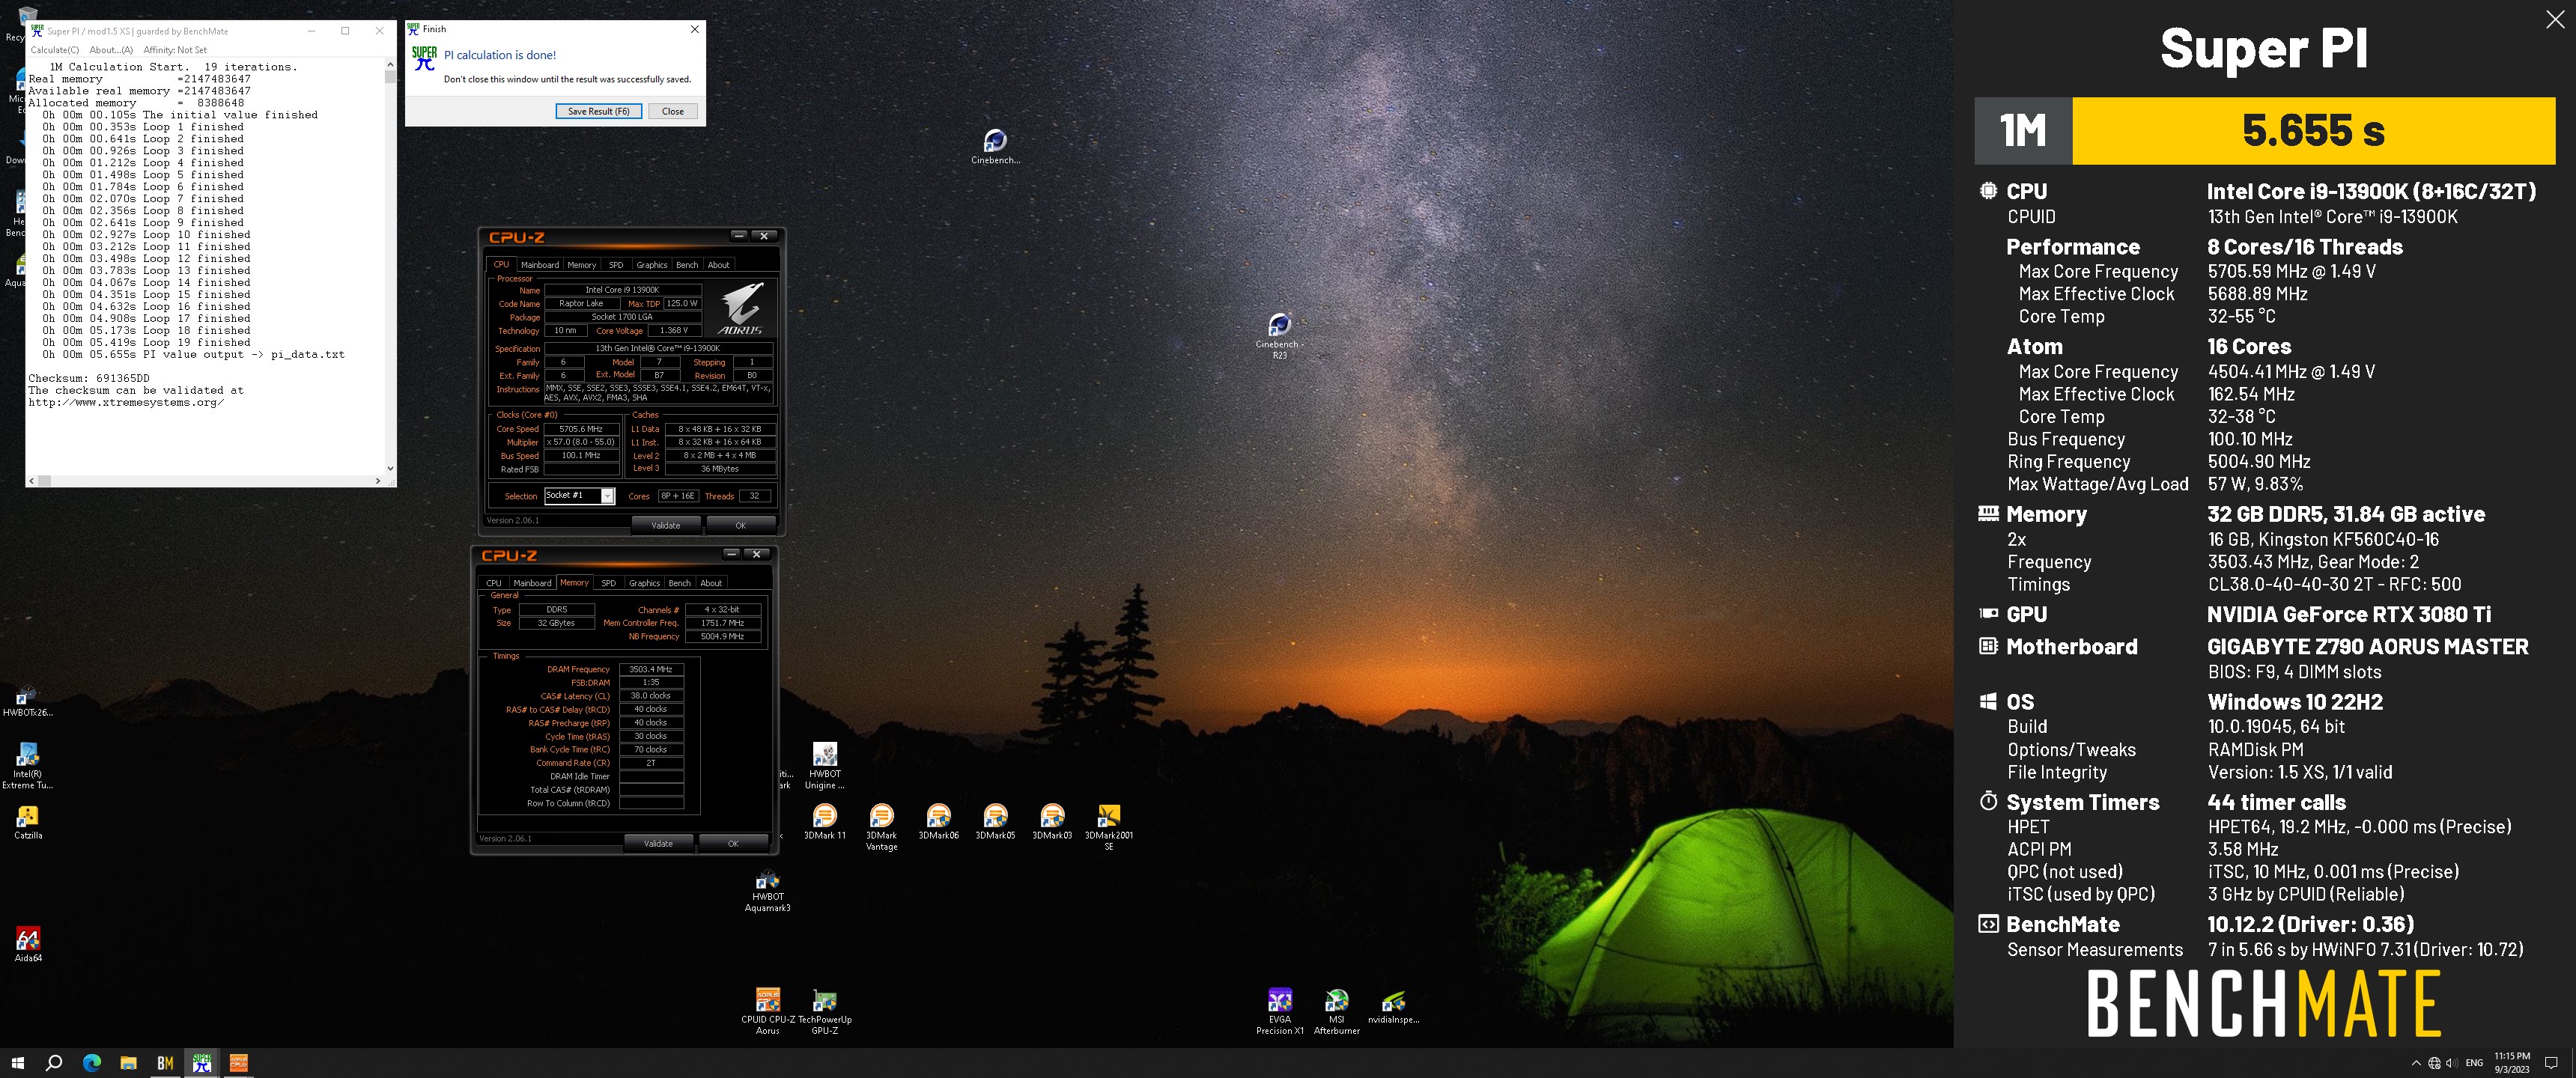Open the HWBOT Aquamark3 shortcut

point(768,890)
